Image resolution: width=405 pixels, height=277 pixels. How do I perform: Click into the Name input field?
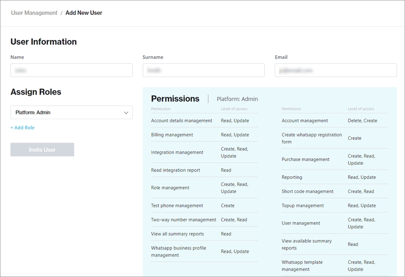pos(71,70)
